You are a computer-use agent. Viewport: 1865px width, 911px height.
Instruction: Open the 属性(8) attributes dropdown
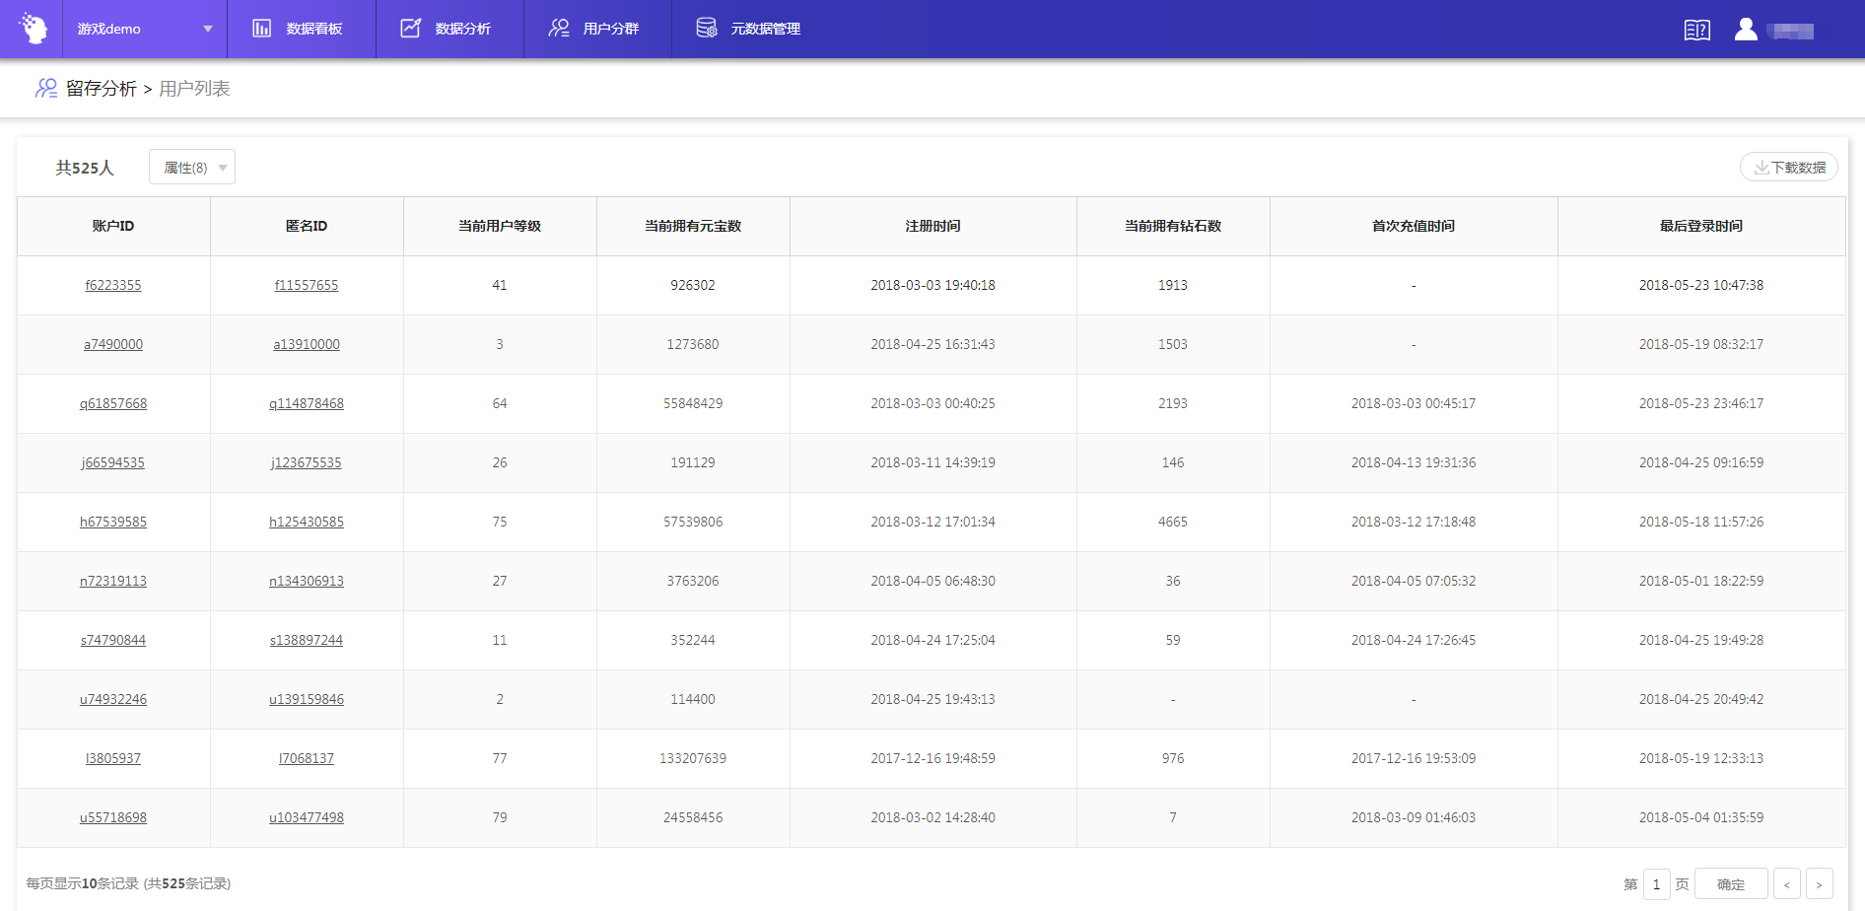pyautogui.click(x=192, y=168)
